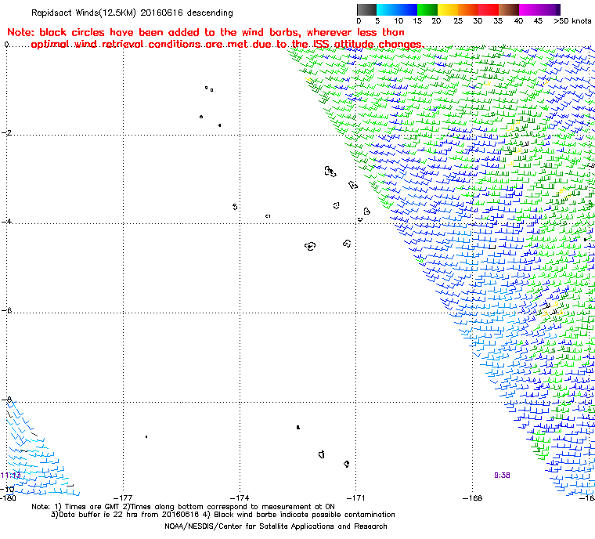Click the '-4' latitude axis label
The width and height of the screenshot is (595, 539).
click(x=6, y=221)
